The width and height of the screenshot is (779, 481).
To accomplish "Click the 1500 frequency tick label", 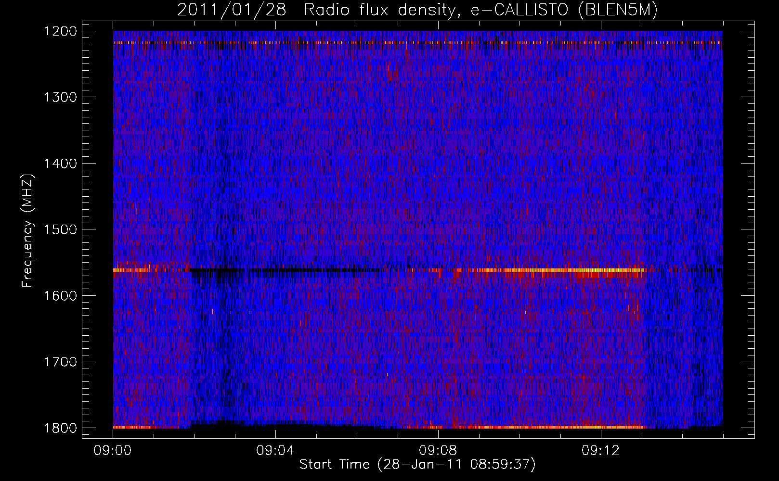I will tap(60, 229).
